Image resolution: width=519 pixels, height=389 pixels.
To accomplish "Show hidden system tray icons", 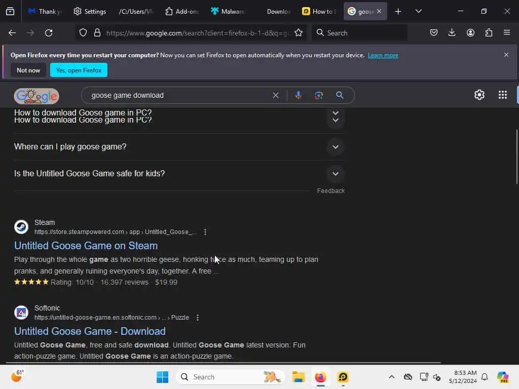I will point(392,377).
